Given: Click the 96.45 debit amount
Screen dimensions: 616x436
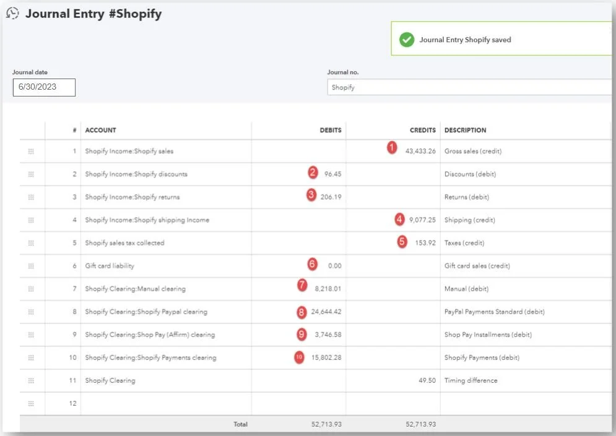Looking at the screenshot, I should [332, 174].
